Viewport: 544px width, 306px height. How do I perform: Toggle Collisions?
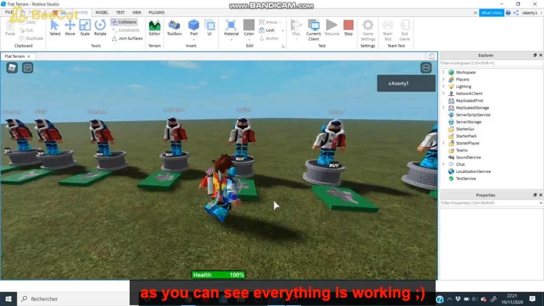click(124, 22)
